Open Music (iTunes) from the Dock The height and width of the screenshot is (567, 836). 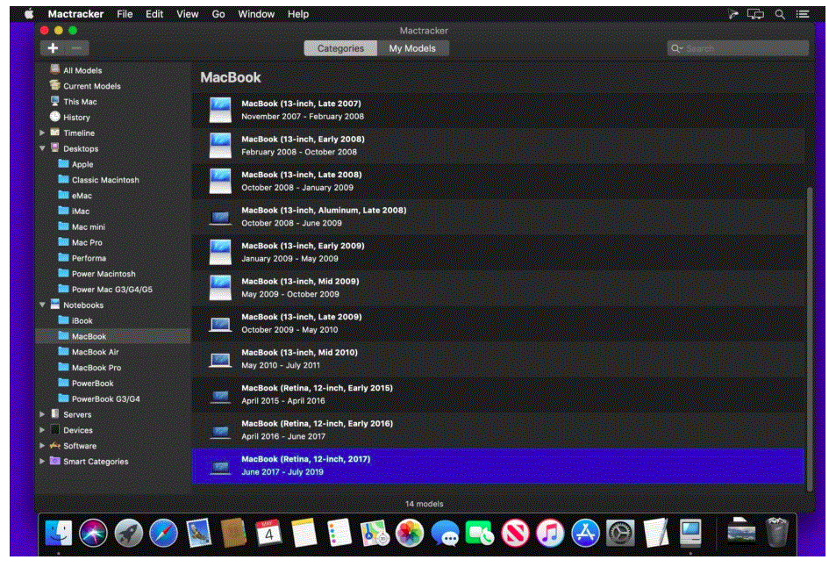[550, 533]
